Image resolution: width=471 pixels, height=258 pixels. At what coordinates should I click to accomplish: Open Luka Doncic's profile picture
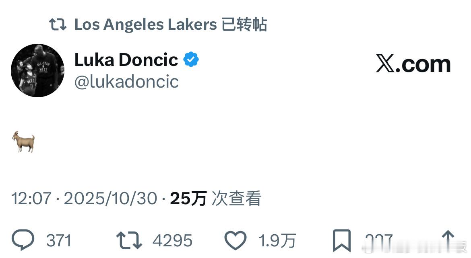[37, 70]
